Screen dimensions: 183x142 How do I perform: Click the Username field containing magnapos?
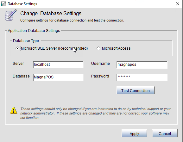click(x=142, y=65)
